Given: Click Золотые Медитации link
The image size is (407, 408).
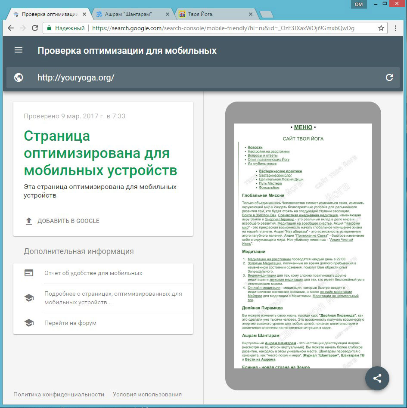Looking at the screenshot, I should (264, 263).
